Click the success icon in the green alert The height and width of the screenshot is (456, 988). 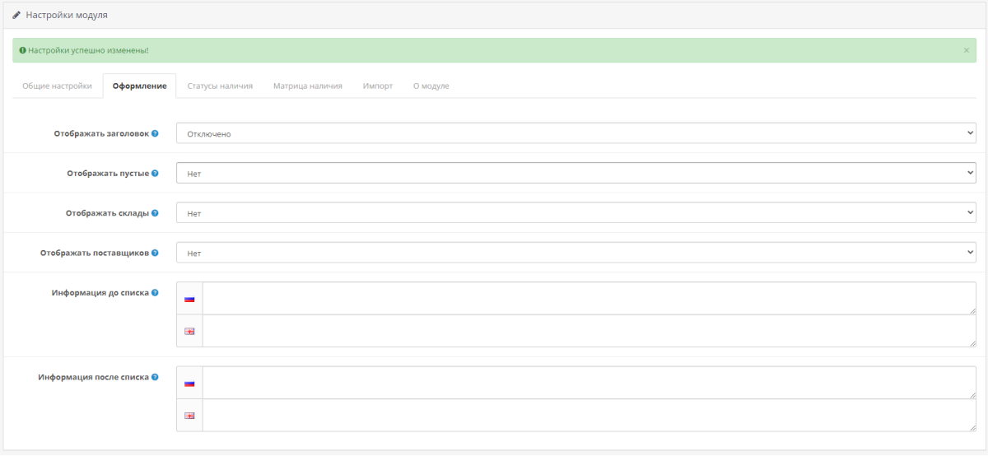pos(22,50)
